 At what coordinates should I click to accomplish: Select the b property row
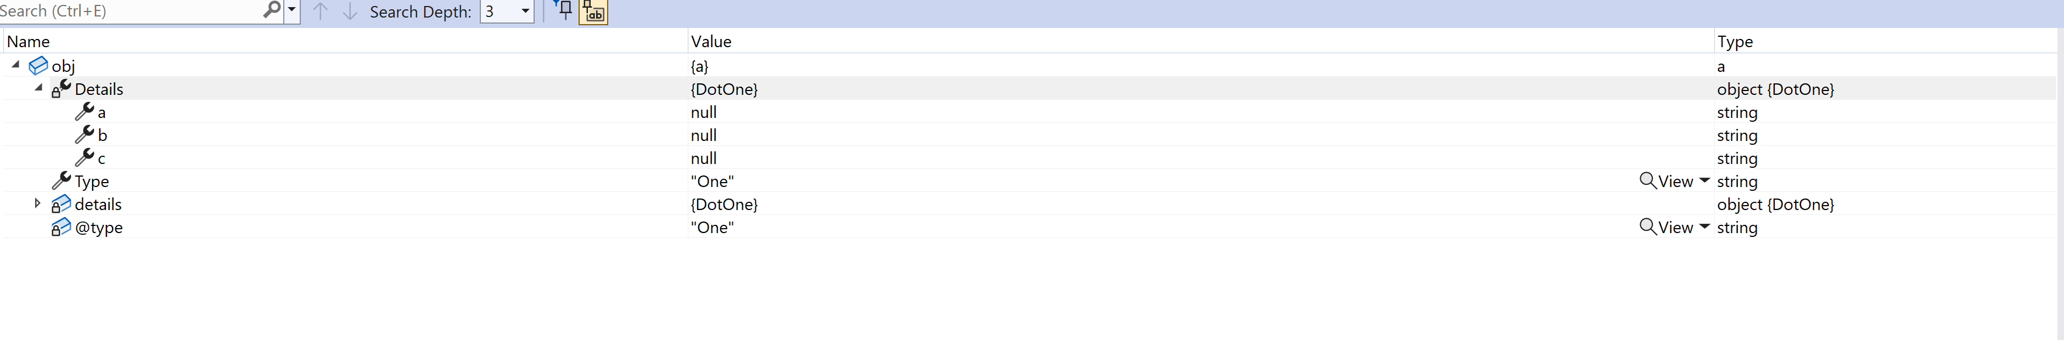pyautogui.click(x=1029, y=134)
